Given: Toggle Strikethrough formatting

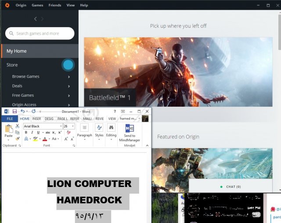Looking at the screenshot, I should tap(48, 133).
